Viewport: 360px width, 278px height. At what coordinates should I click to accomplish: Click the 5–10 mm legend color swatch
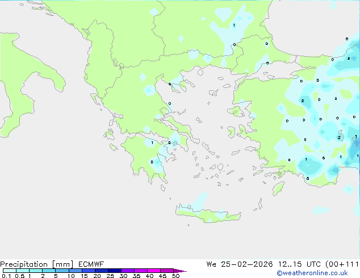click(62, 271)
